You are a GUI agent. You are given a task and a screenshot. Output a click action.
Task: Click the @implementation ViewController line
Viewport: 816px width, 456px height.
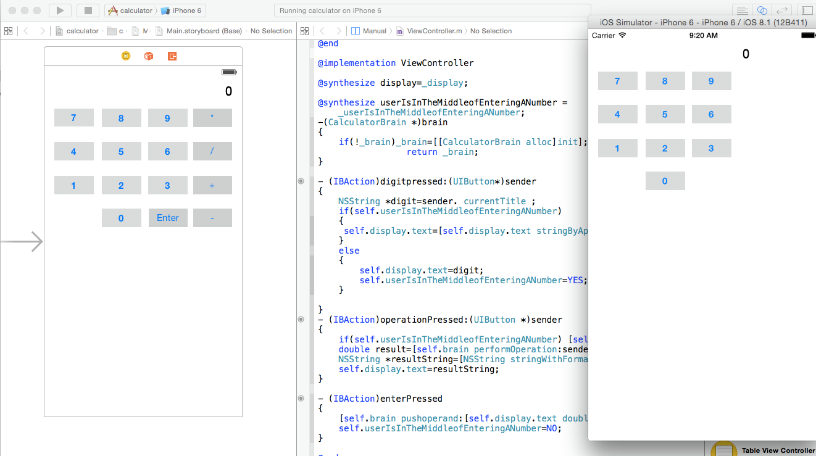pos(396,63)
